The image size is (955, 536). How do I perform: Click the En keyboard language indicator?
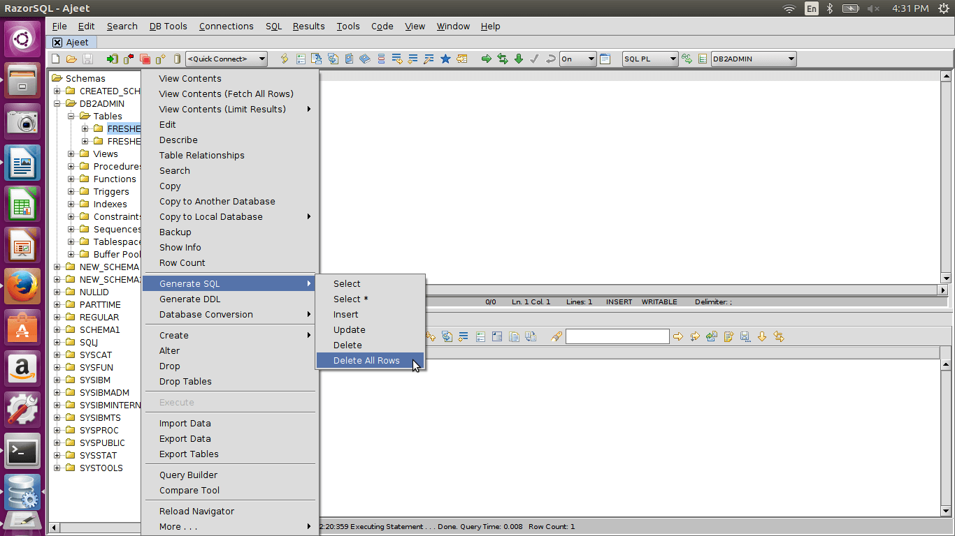811,8
